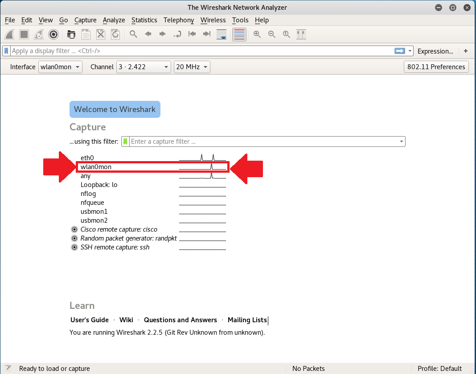Click SSH remote capture settings icon

pos(74,247)
